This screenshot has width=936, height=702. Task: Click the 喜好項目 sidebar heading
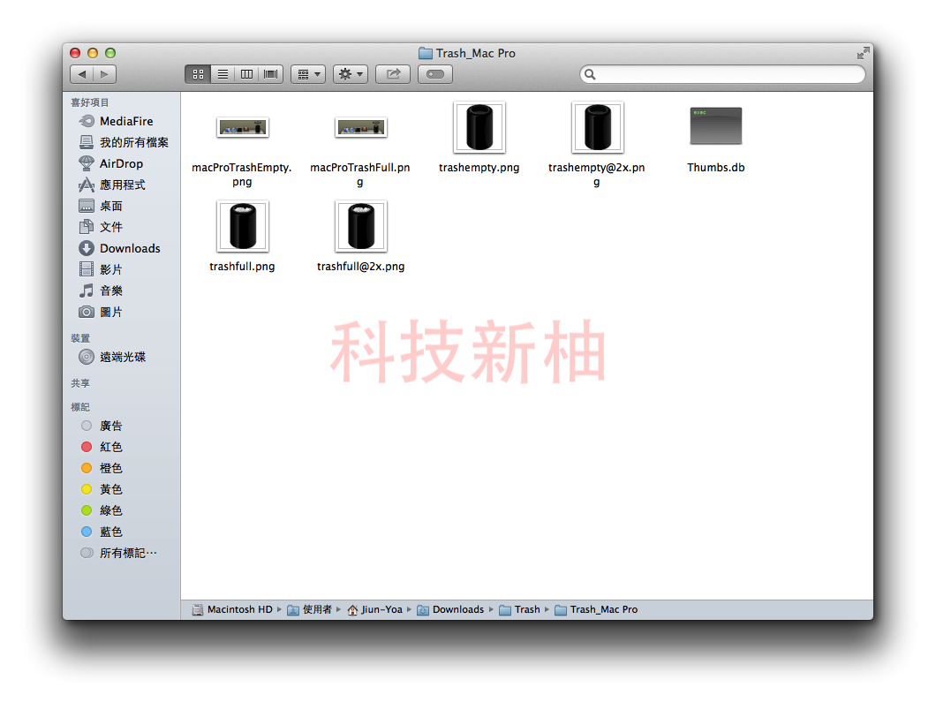[x=89, y=102]
